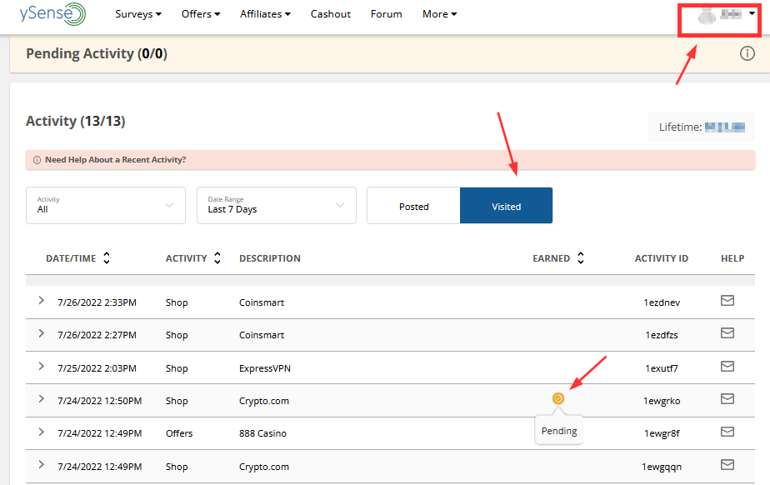Select the Visited toggle button
This screenshot has width=770, height=485.
[506, 206]
